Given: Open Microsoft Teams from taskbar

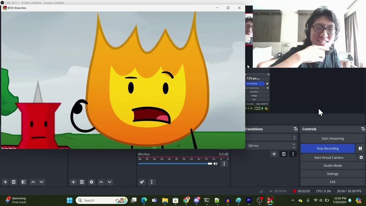Looking at the screenshot, I should point(154,200).
